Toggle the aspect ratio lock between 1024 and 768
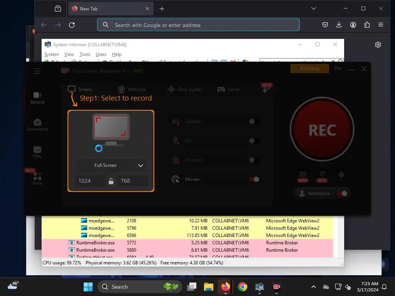The height and width of the screenshot is (296, 395). pos(111,181)
